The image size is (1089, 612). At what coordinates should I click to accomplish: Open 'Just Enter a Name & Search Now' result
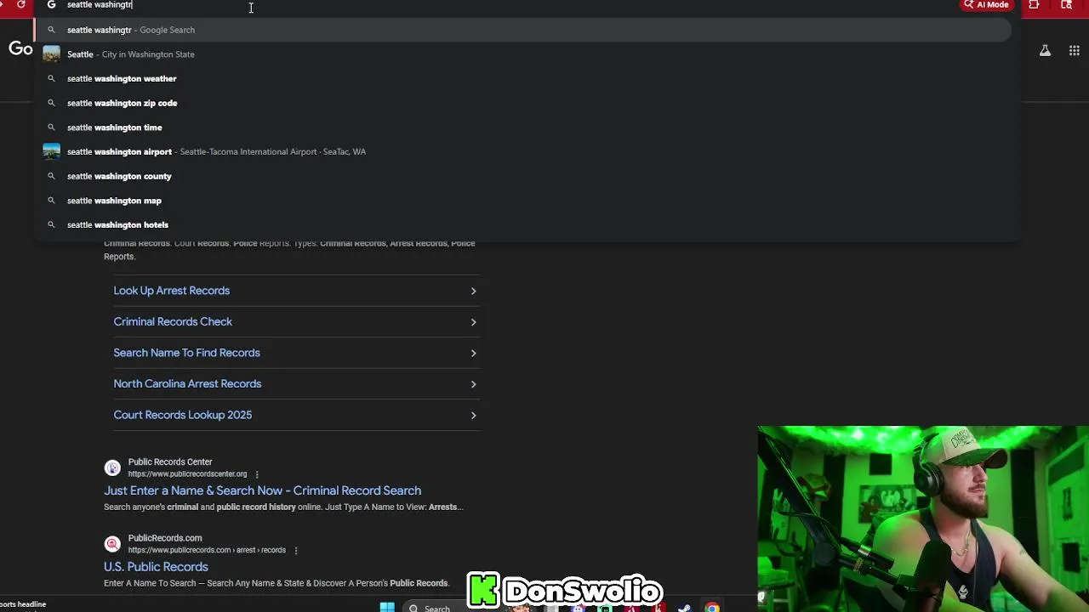coord(262,490)
